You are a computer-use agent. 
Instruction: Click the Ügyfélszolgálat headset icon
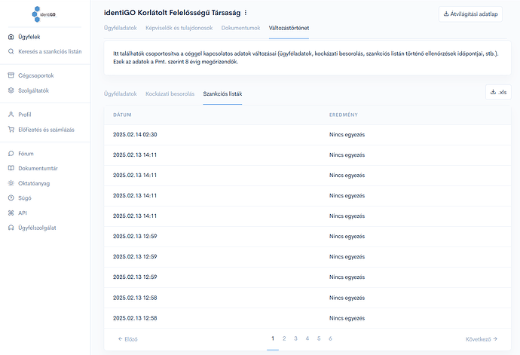tap(11, 228)
